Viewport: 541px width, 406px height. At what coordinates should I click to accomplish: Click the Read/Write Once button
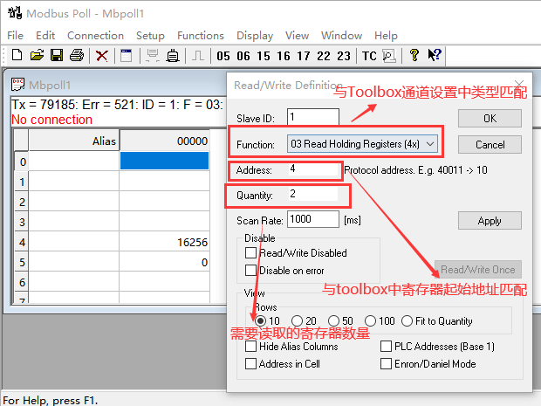coord(478,269)
